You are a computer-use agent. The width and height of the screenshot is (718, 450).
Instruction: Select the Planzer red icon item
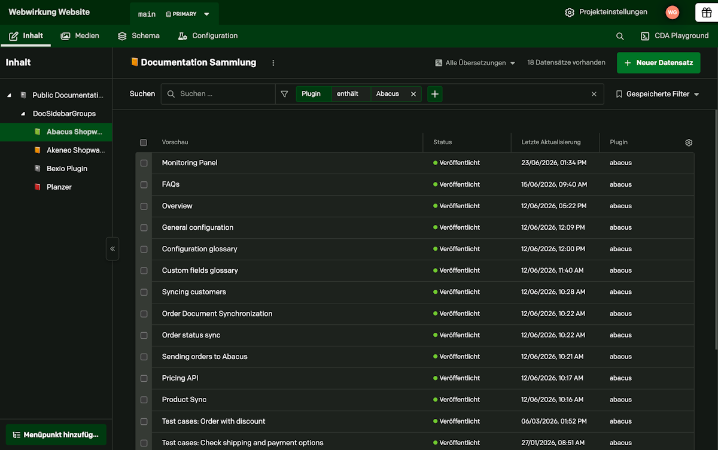38,187
